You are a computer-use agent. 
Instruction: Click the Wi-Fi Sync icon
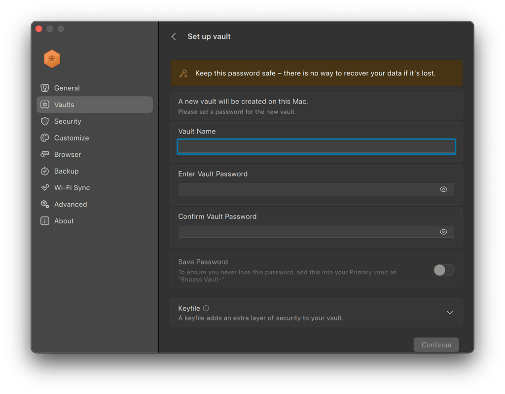tap(45, 187)
